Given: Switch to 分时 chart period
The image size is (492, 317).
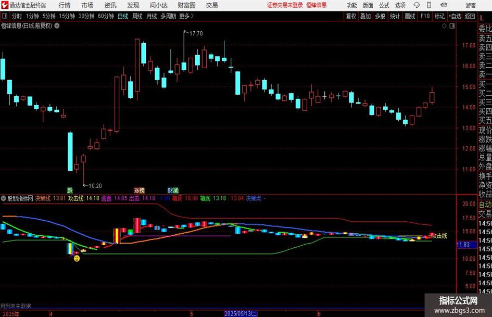Looking at the screenshot, I should [17, 16].
